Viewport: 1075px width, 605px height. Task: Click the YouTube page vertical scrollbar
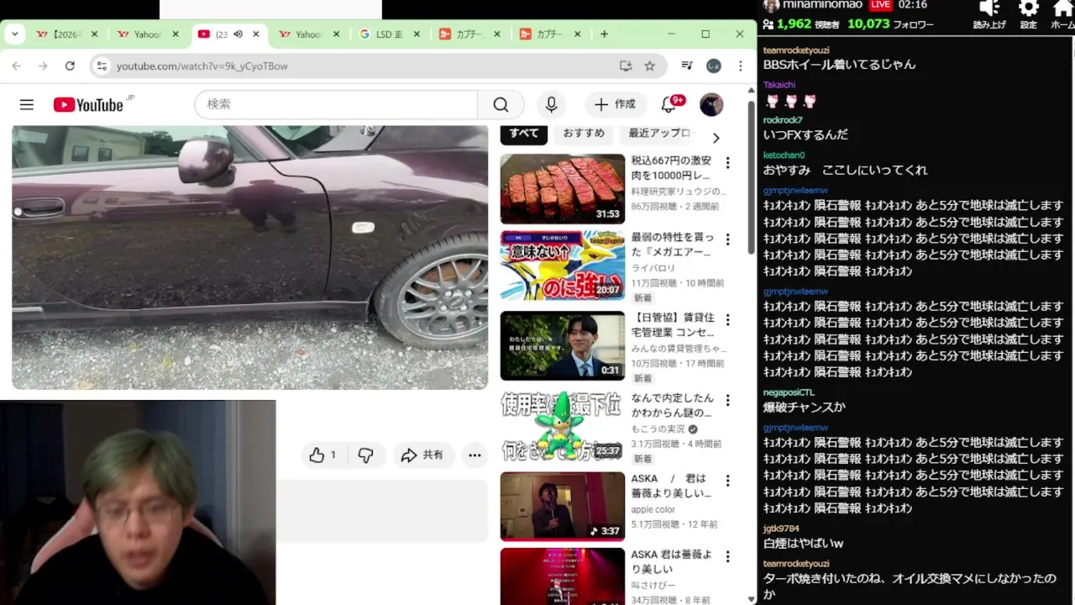(x=751, y=176)
